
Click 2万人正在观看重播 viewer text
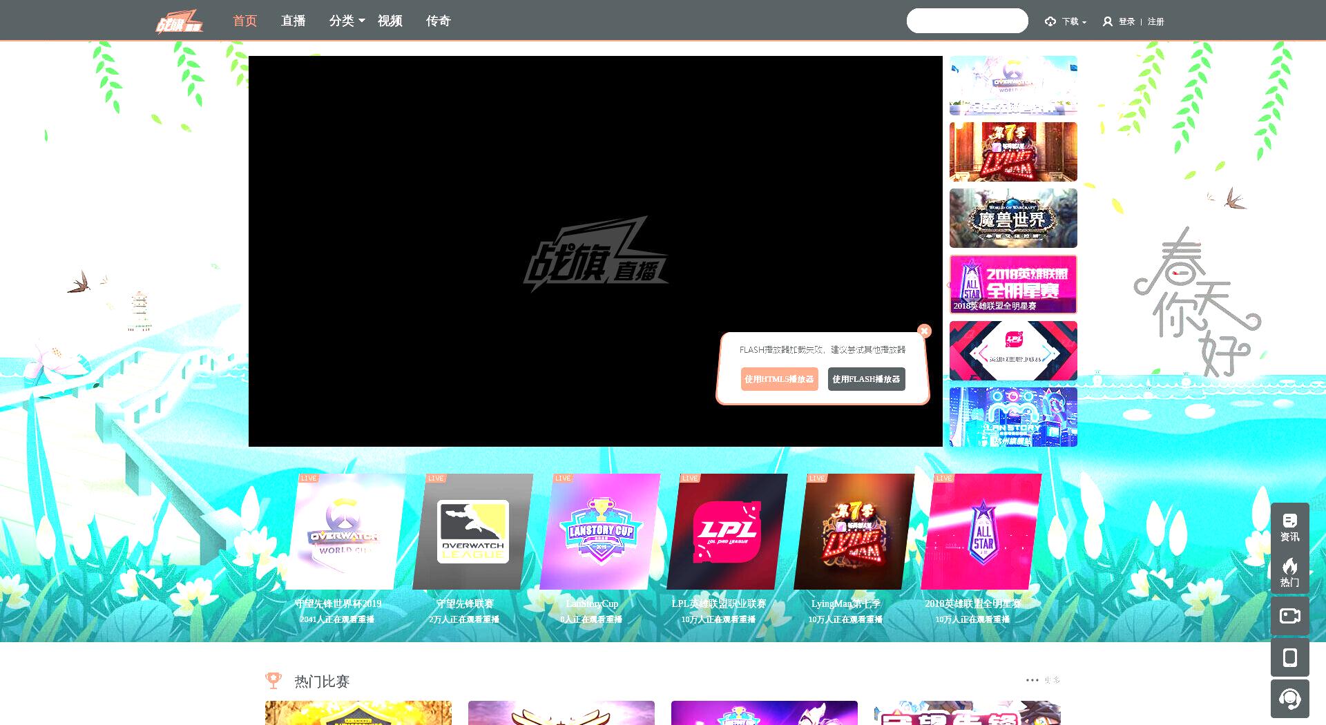tap(464, 619)
